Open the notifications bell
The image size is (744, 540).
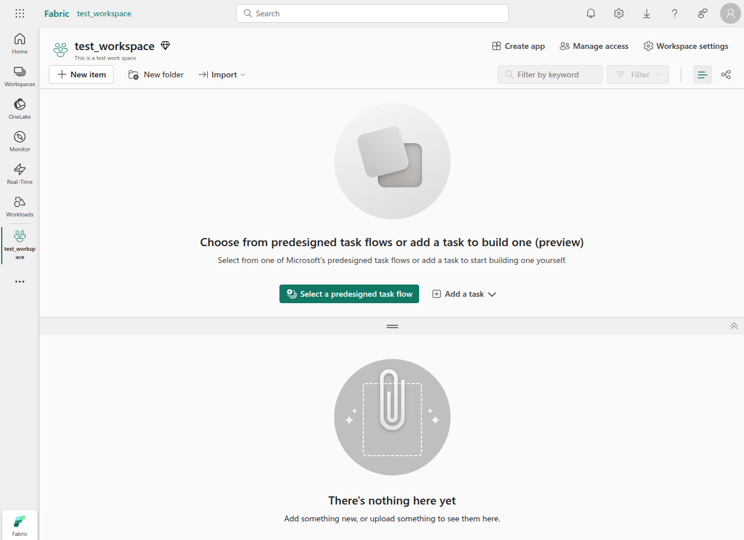click(591, 13)
